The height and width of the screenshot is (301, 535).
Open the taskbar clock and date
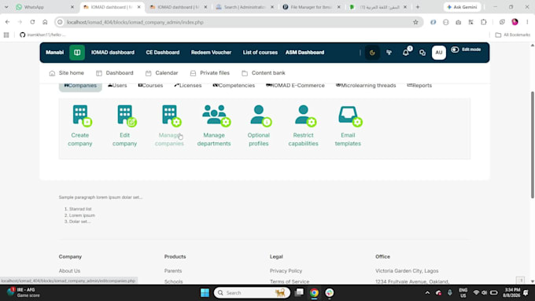[511, 292]
